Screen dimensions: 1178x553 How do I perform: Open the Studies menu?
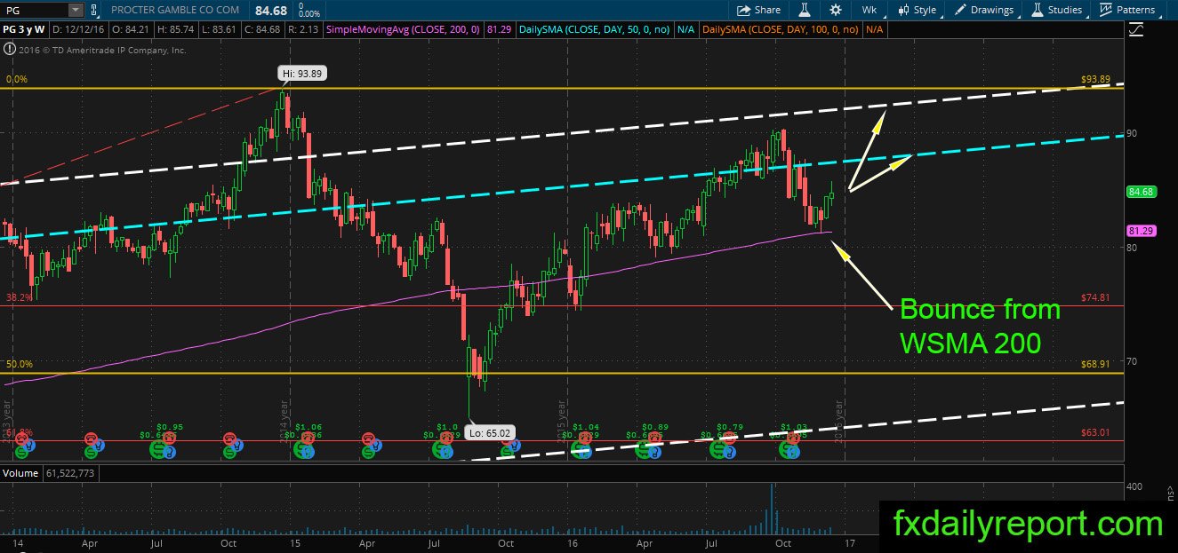(x=1057, y=10)
